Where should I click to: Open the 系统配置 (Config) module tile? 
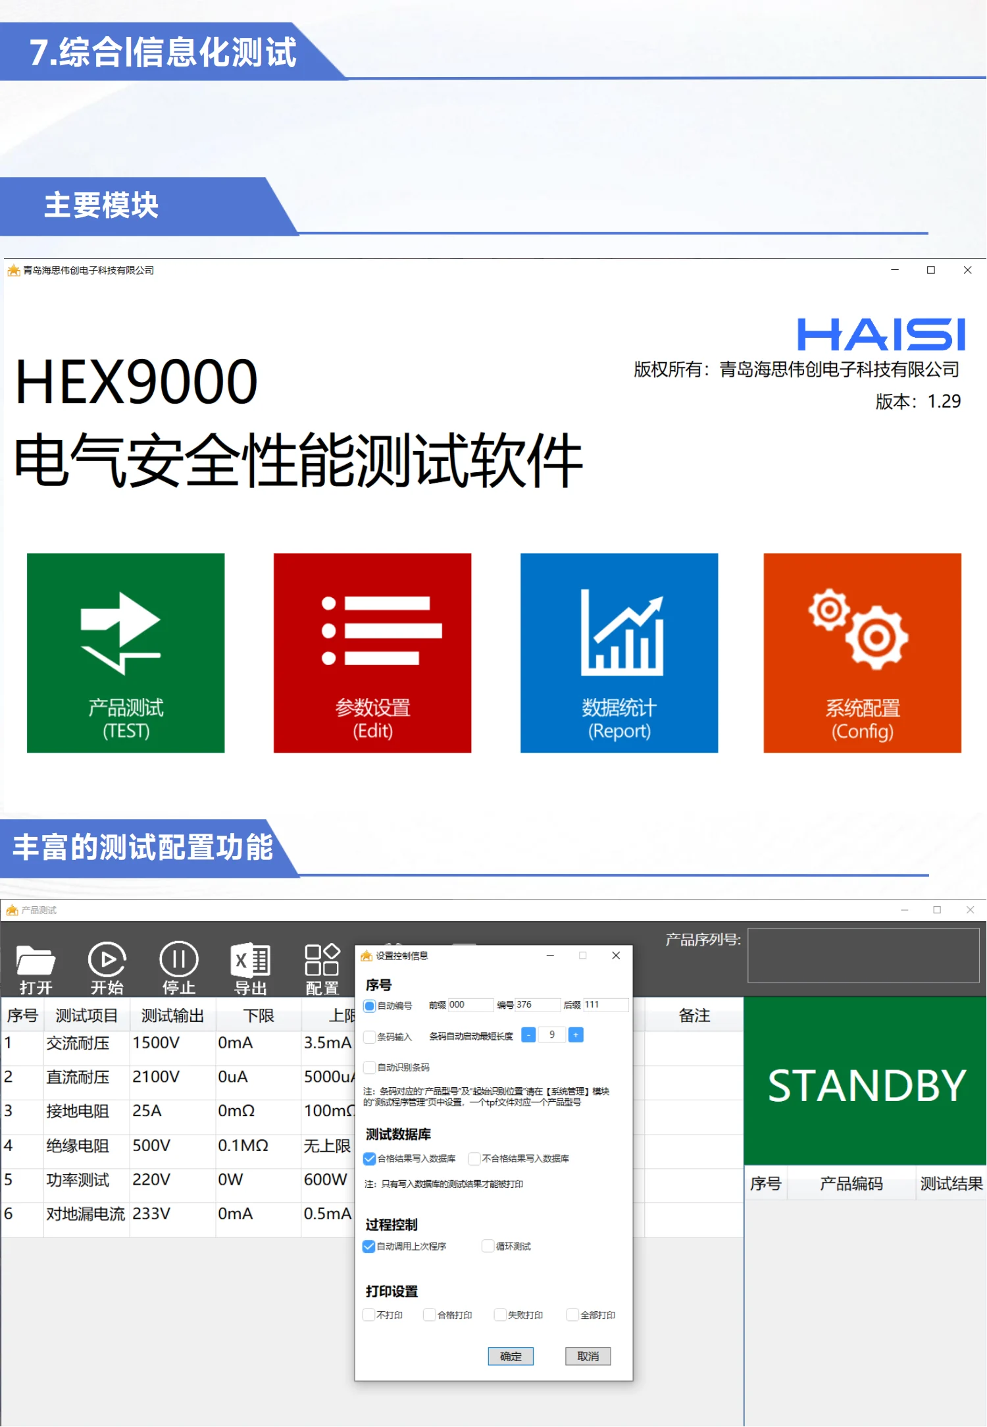[862, 652]
